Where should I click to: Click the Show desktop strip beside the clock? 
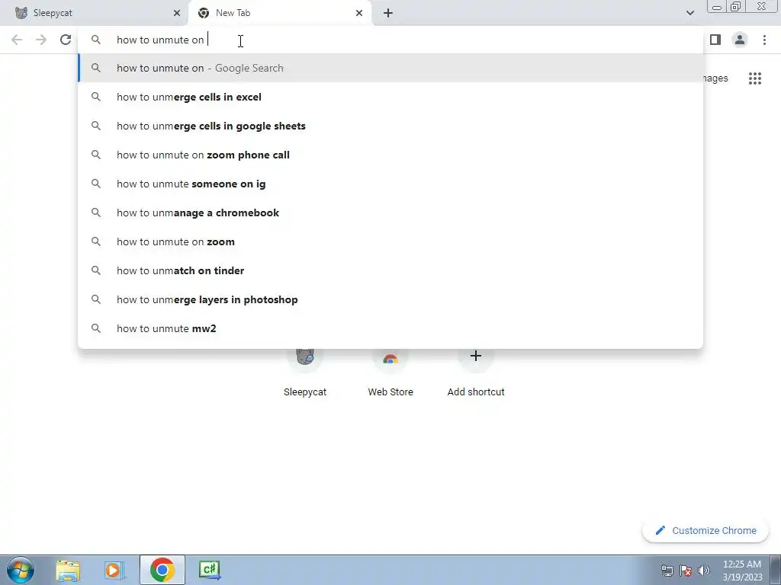[x=776, y=570]
